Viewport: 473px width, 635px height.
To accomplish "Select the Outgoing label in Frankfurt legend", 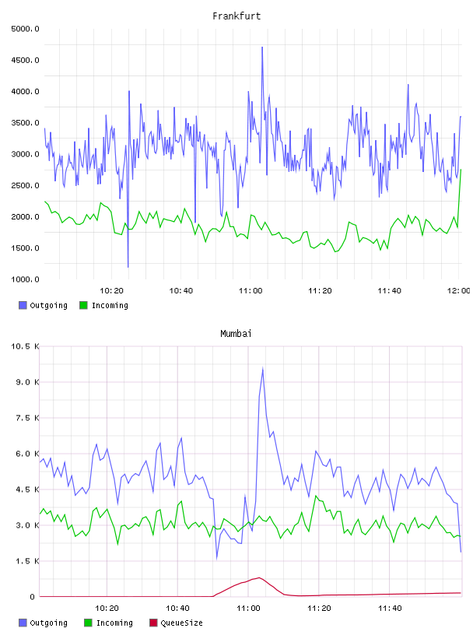I will [x=48, y=305].
